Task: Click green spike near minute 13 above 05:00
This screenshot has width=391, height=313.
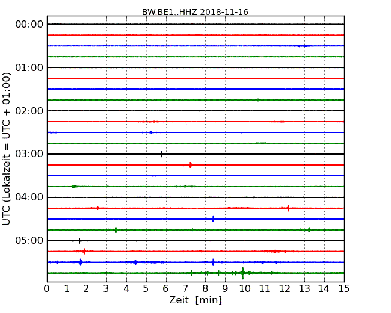Action: [x=309, y=229]
